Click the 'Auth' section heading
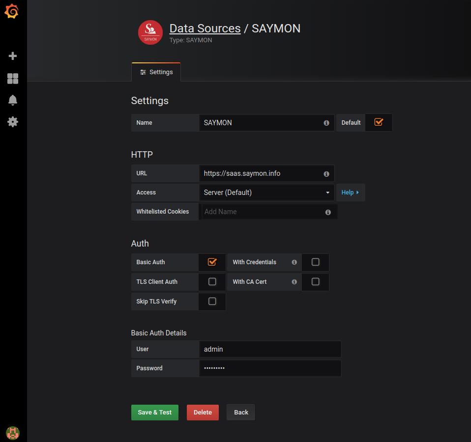This screenshot has width=471, height=442. (140, 244)
